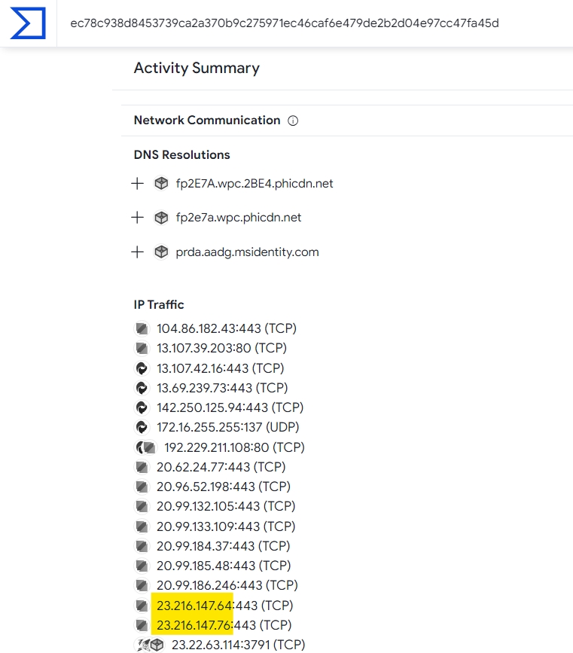
Task: Click the Network Communication info icon
Action: click(294, 121)
